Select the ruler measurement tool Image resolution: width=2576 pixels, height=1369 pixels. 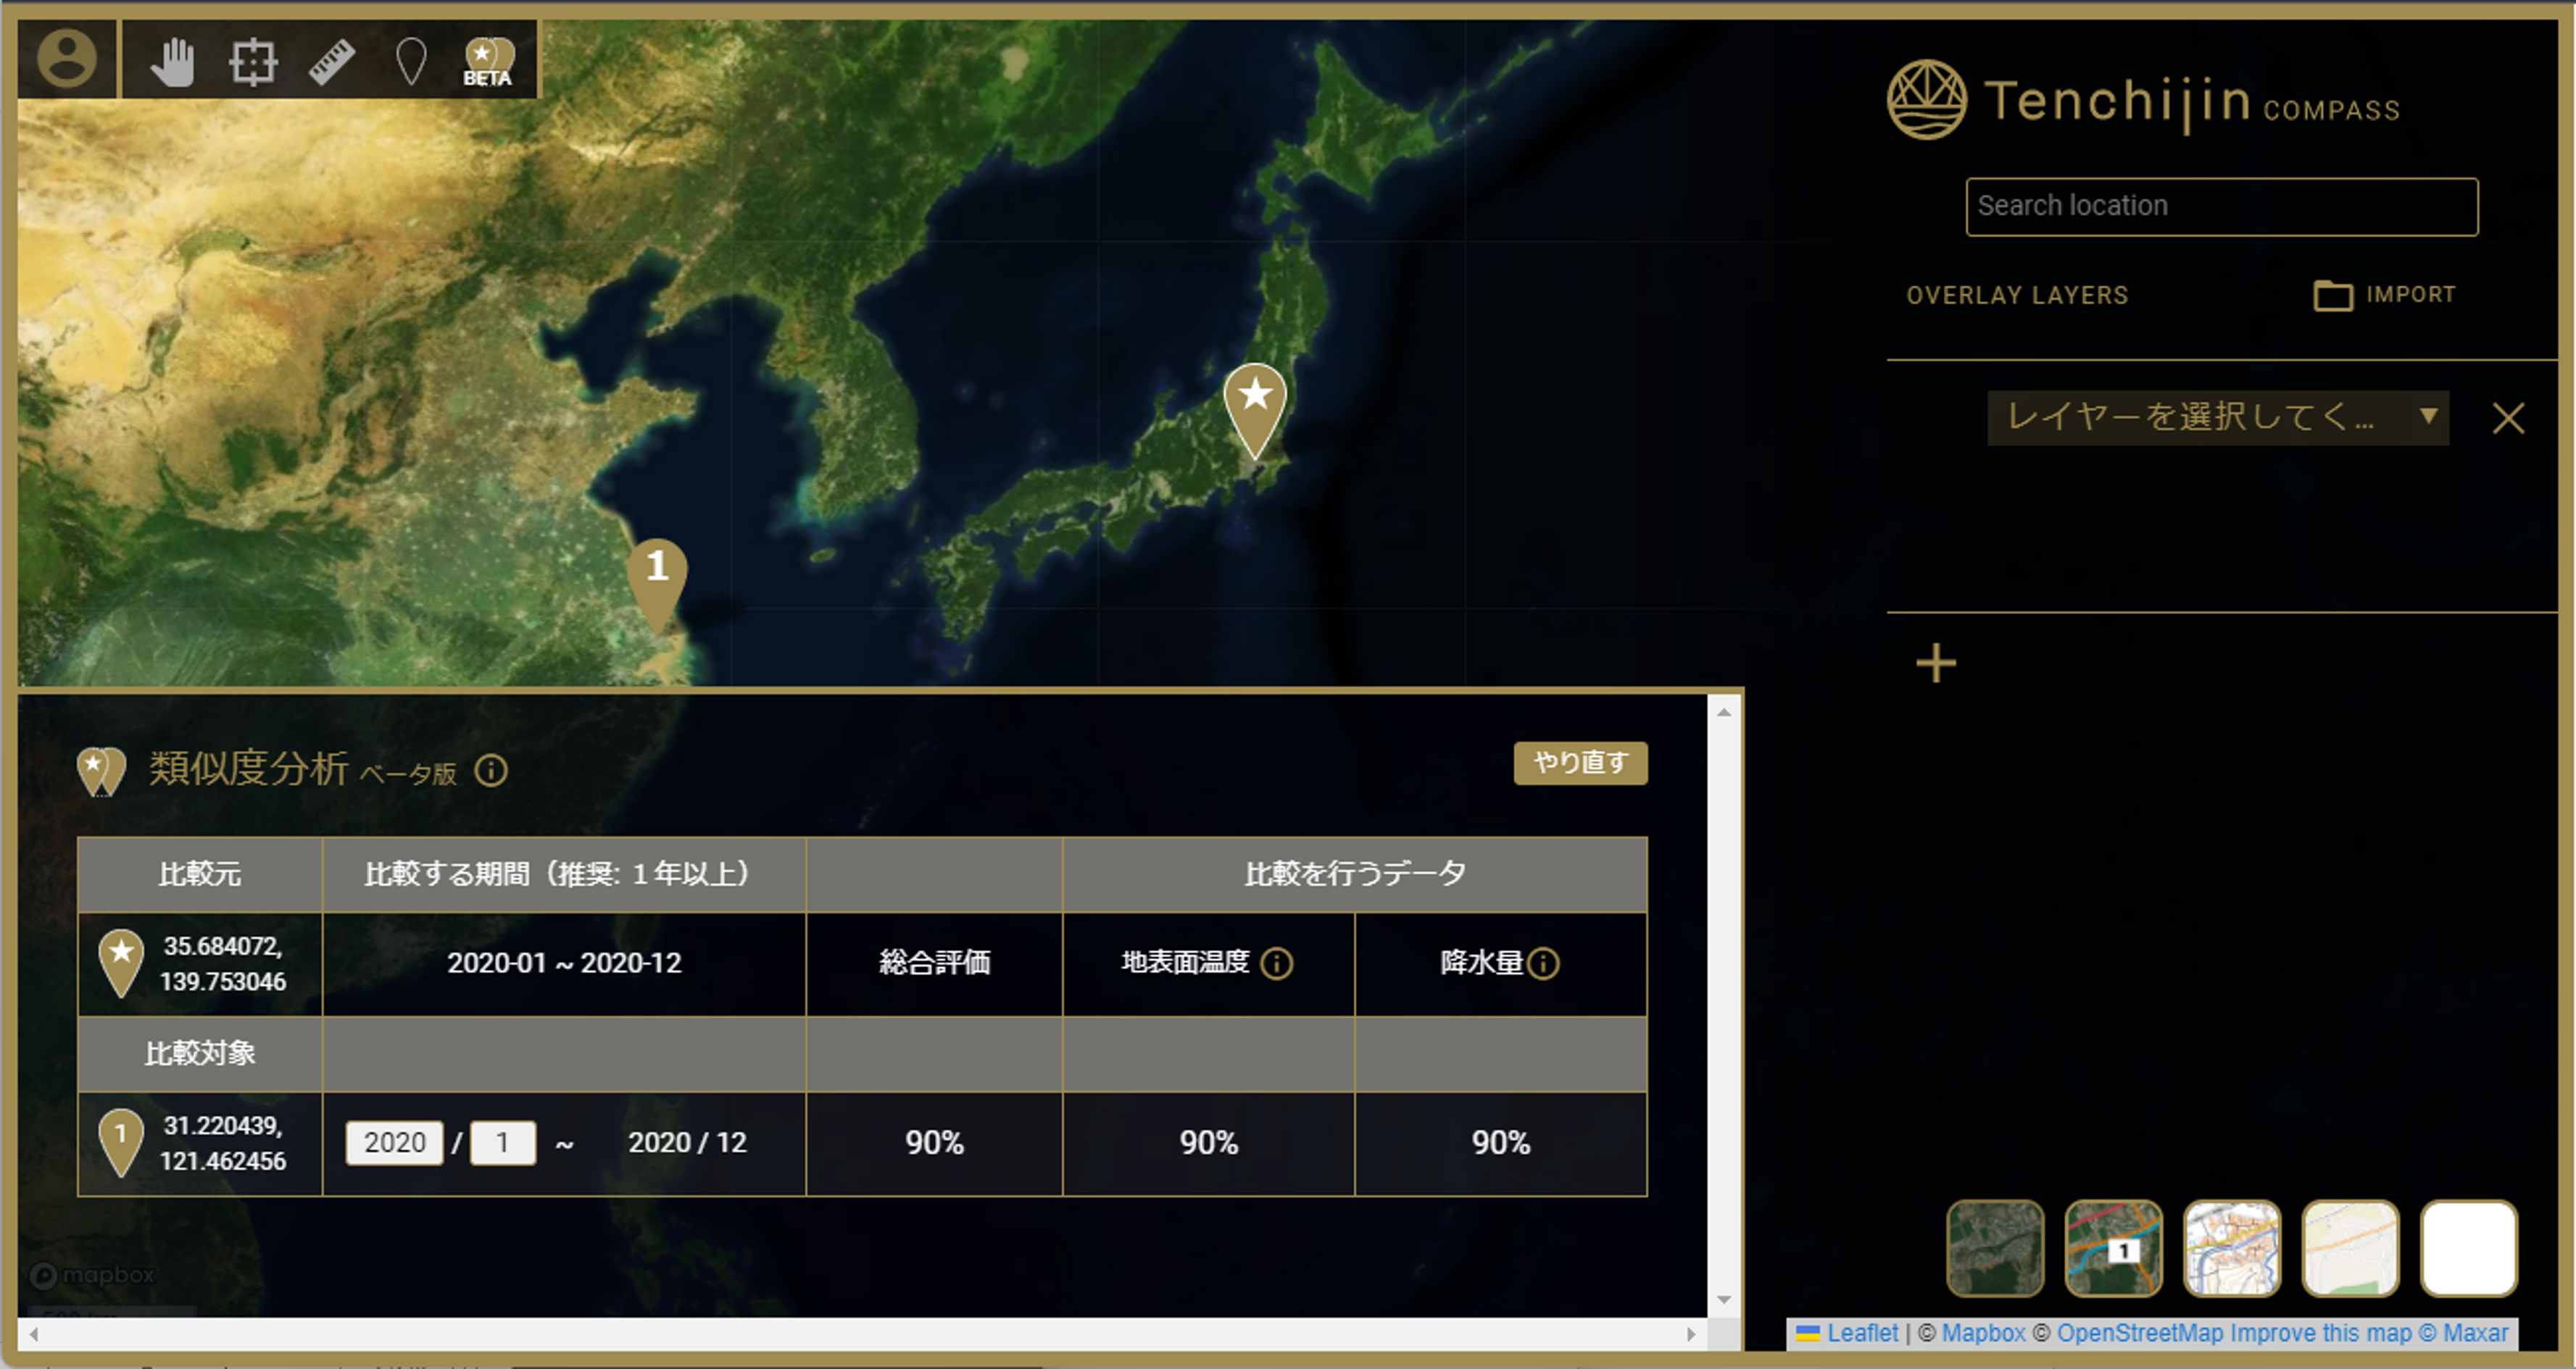coord(332,62)
